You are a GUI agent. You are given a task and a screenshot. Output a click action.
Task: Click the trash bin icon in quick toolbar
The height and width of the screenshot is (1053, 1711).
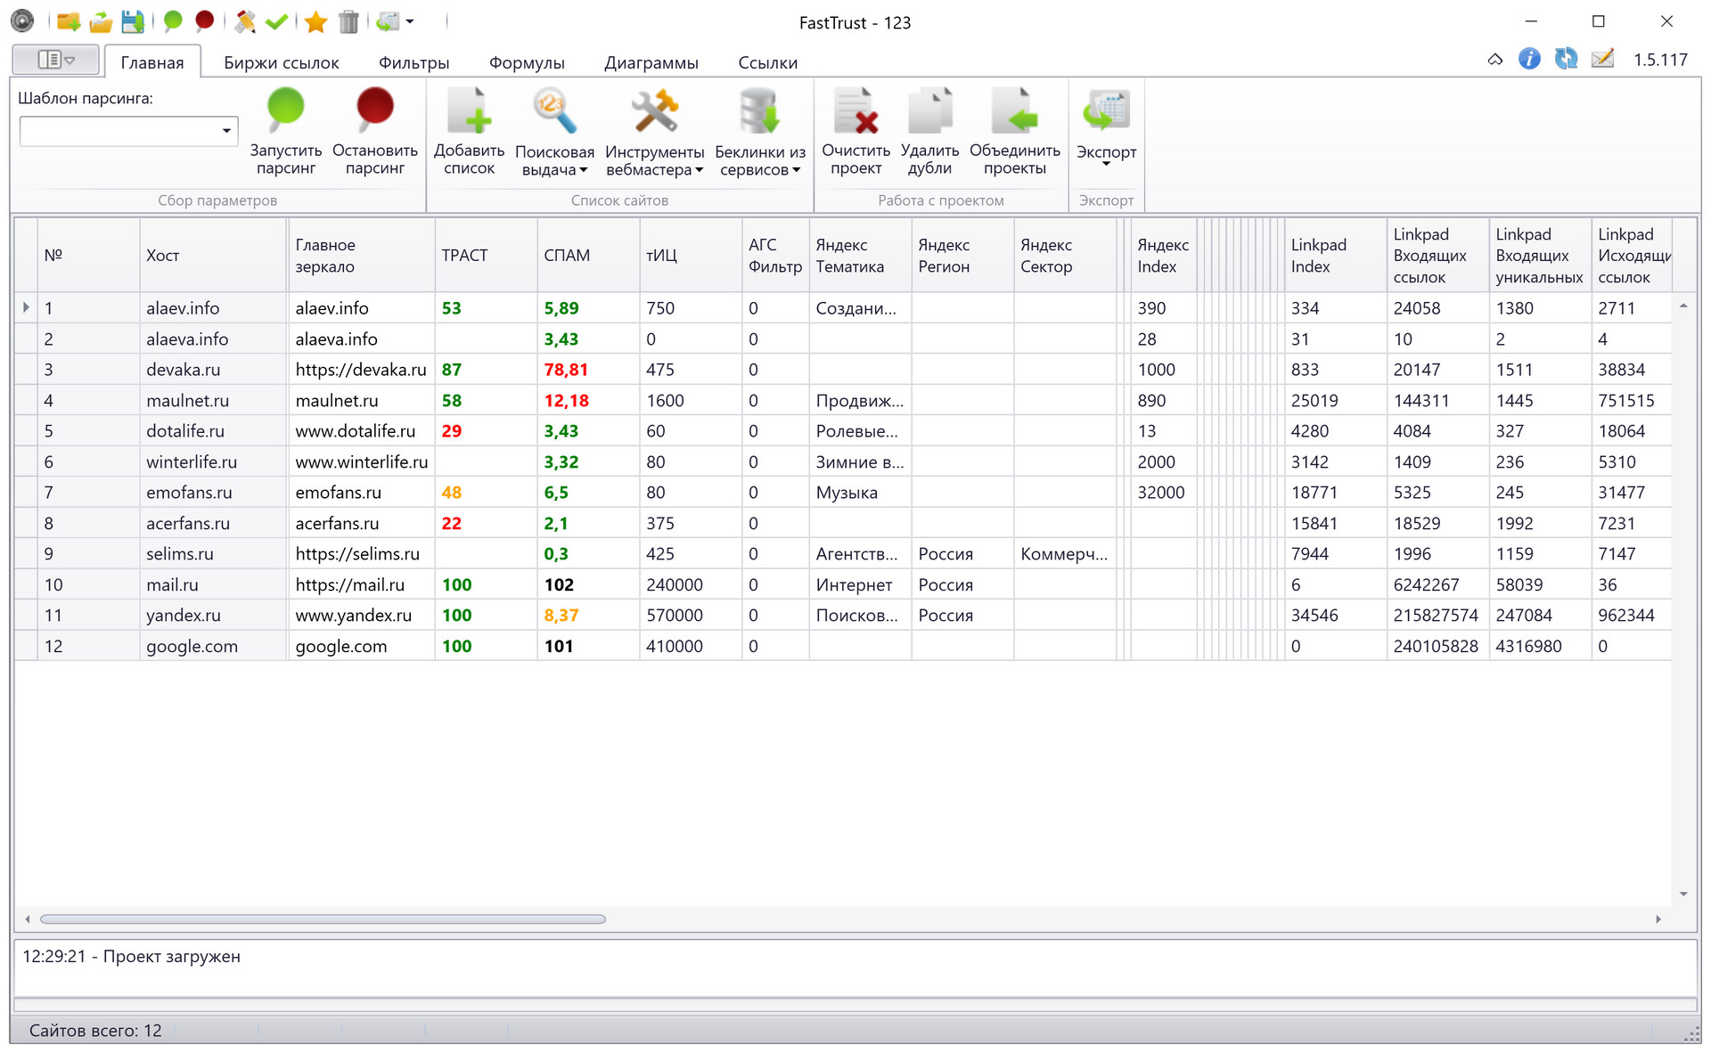click(x=348, y=21)
